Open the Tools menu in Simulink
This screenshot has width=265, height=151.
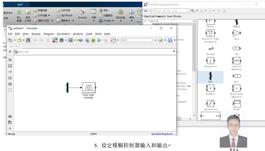click(98, 34)
